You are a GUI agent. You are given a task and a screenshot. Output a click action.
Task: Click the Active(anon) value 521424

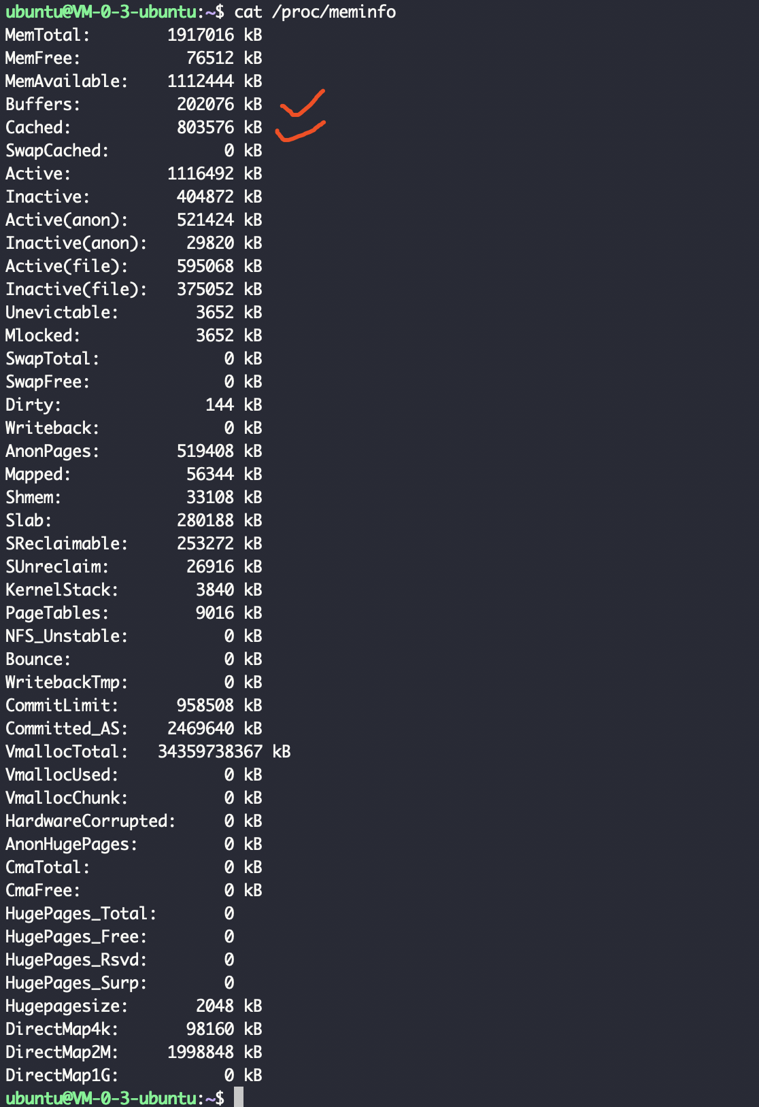tap(205, 220)
